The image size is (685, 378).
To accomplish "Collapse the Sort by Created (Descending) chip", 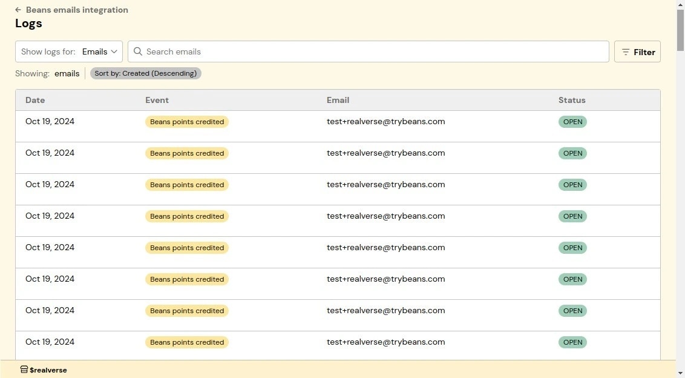I will [x=145, y=73].
